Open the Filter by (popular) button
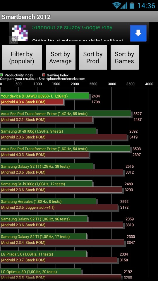The height and width of the screenshot is (281, 158). coord(22,57)
